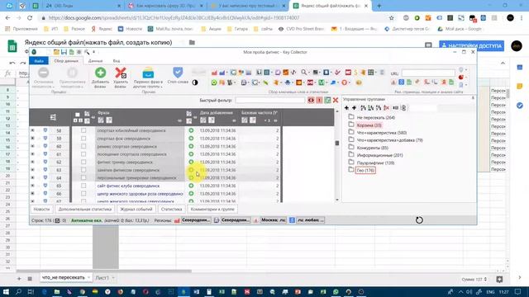Tick the checkbox for row 61
This screenshot has width=529, height=297.
83,154
